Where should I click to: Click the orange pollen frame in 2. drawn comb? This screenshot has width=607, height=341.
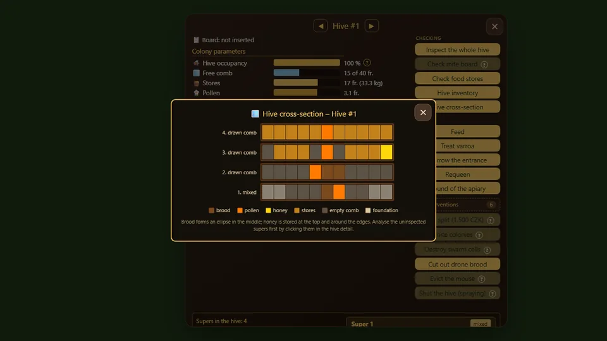[x=315, y=172]
